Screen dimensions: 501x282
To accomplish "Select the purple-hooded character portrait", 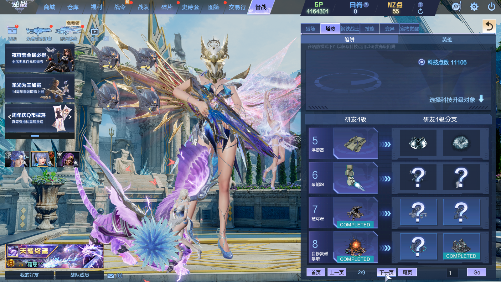I will 68,159.
